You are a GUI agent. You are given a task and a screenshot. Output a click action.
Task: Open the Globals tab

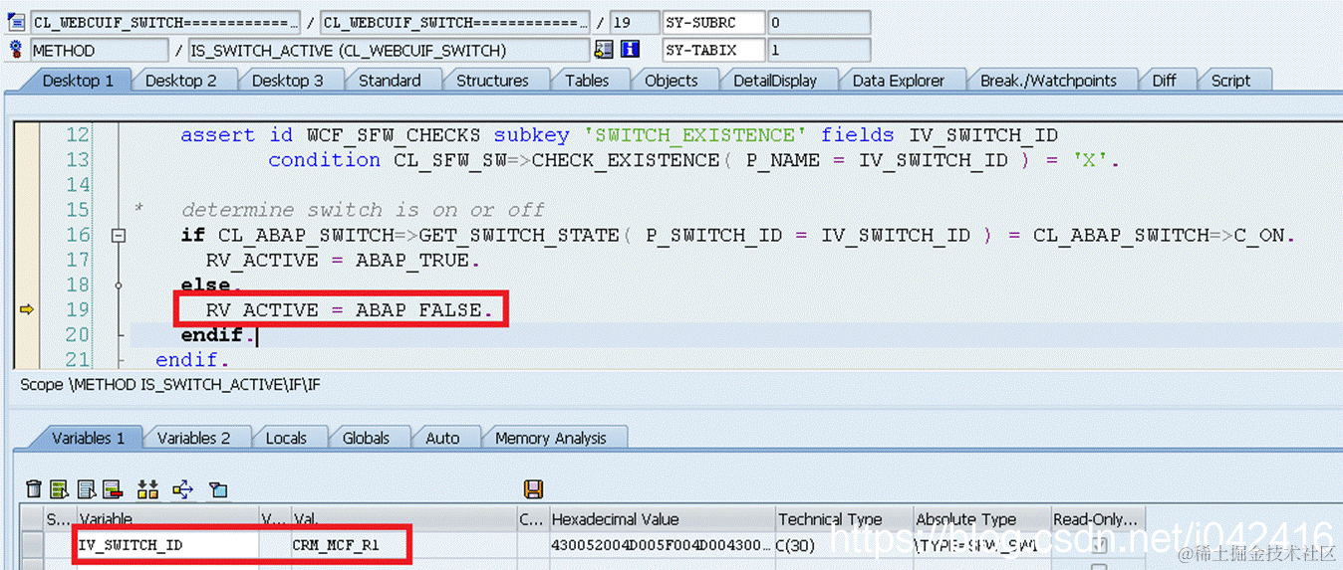[x=366, y=438]
